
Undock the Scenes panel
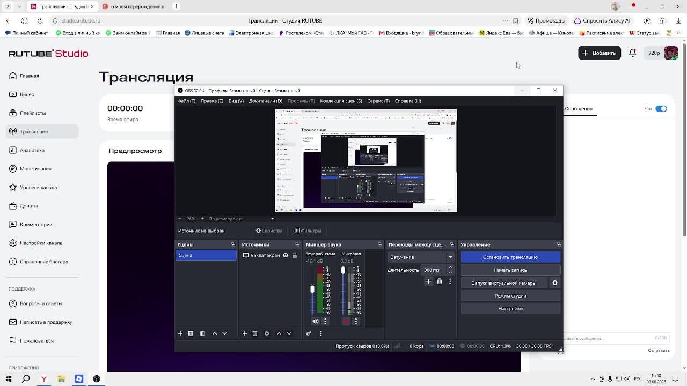[x=233, y=244]
